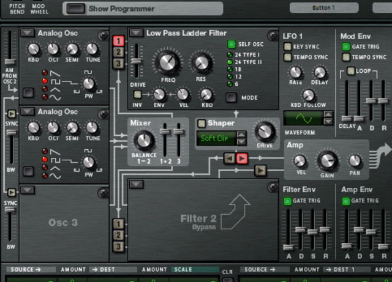Adjust filter DRIVE slider
The height and width of the screenshot is (282, 392).
coord(137,61)
